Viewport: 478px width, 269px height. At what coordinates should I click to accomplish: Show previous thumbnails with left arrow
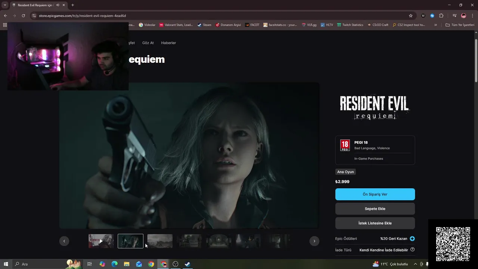click(64, 241)
